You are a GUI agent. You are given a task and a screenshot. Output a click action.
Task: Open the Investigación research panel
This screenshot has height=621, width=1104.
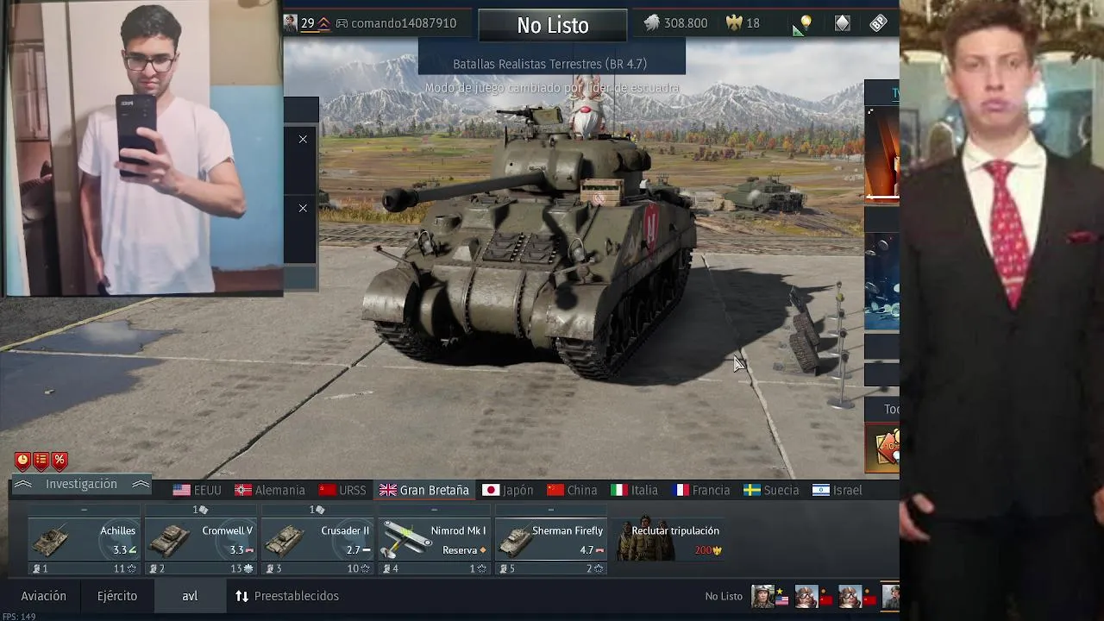81,485
